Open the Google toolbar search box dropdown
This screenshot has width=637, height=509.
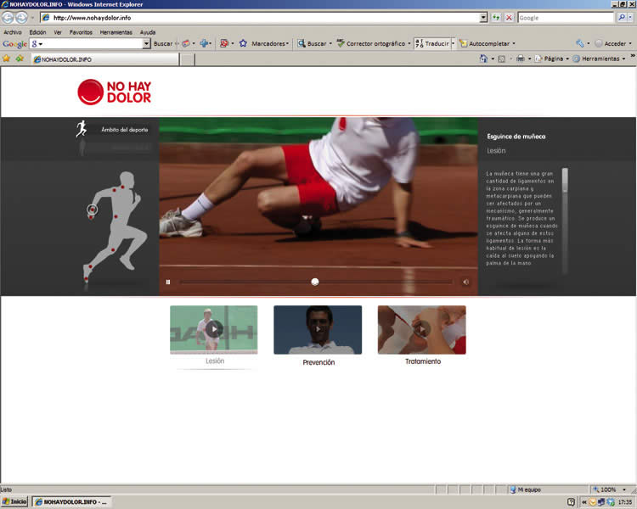(x=147, y=43)
